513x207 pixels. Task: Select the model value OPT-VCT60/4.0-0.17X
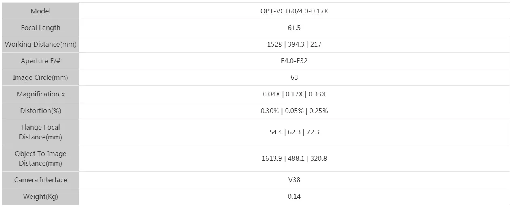294,11
